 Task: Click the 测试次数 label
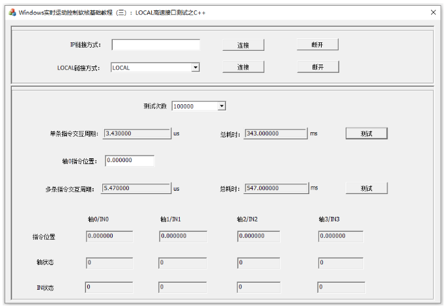click(155, 106)
